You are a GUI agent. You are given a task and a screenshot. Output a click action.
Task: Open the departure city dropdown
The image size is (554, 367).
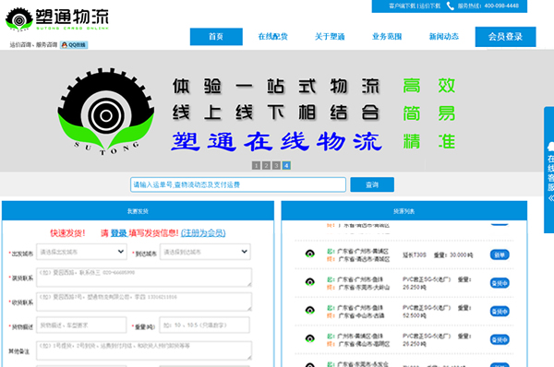pos(81,252)
